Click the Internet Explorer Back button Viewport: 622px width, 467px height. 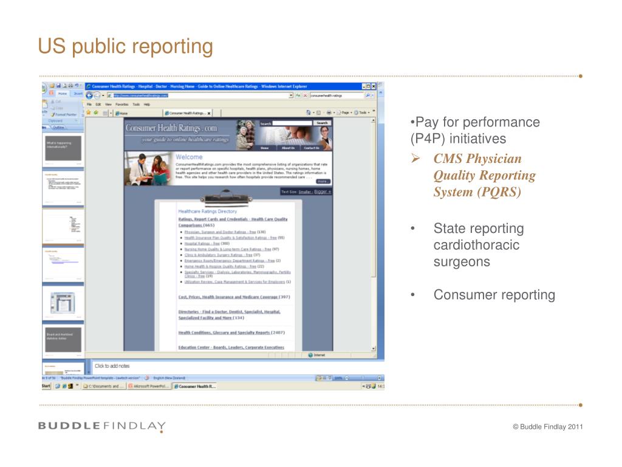click(x=89, y=95)
